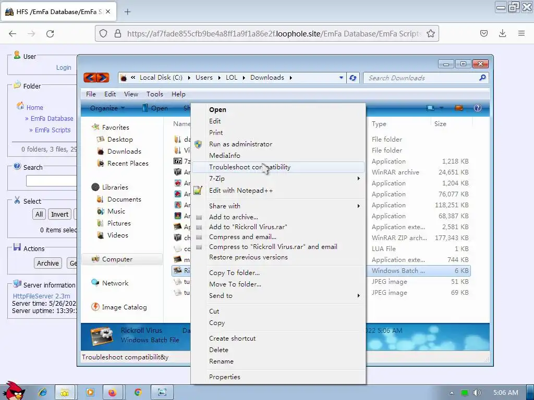Click the arrow after Users in breadcrumb

[219, 78]
